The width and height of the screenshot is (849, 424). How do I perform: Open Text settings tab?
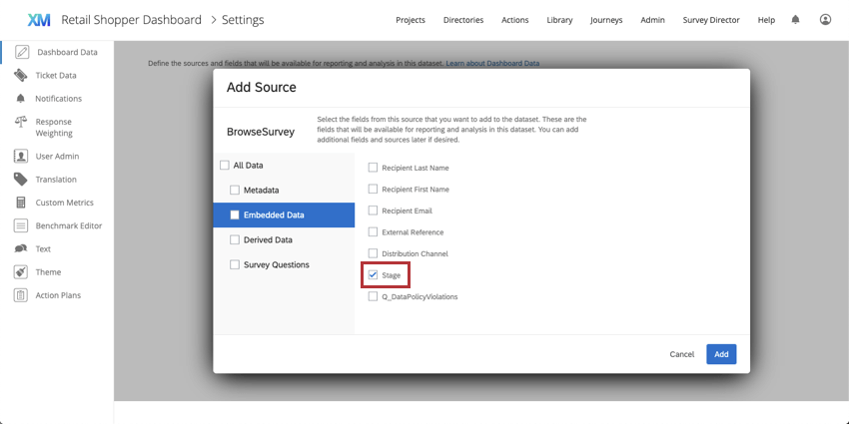pyautogui.click(x=43, y=248)
